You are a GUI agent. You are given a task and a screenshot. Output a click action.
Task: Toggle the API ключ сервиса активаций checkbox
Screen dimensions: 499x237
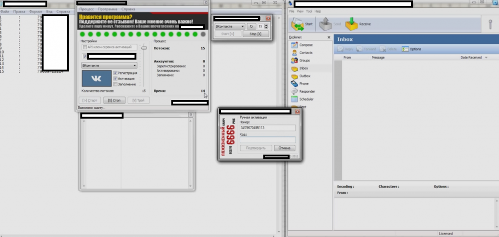click(x=85, y=47)
